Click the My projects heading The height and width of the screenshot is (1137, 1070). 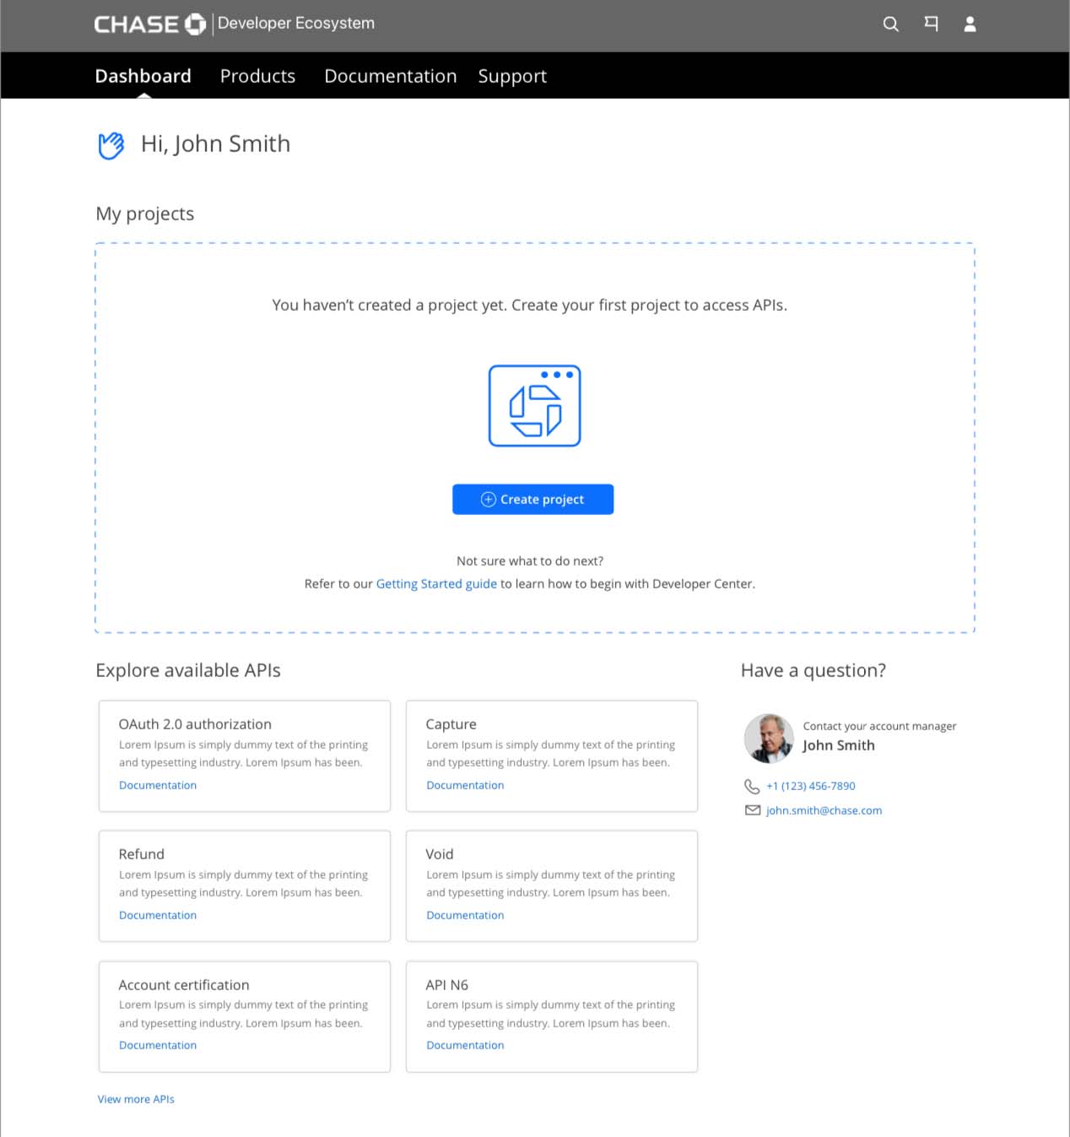(145, 214)
